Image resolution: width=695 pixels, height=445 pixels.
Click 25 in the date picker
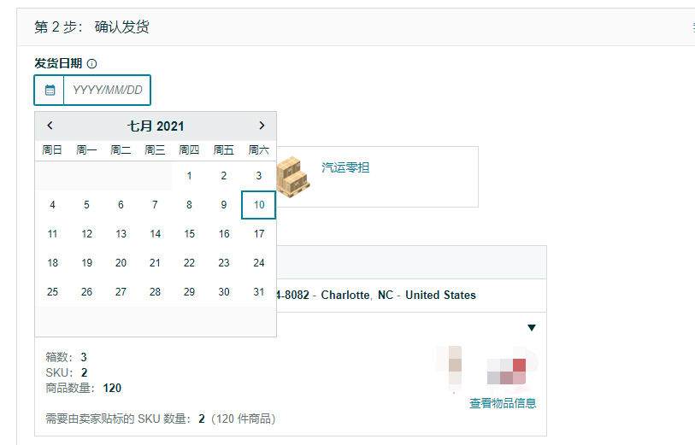(52, 292)
